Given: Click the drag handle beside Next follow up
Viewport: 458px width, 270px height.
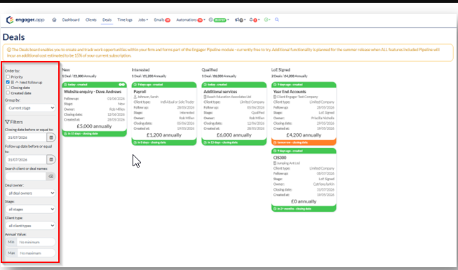Looking at the screenshot, I should click(13, 83).
